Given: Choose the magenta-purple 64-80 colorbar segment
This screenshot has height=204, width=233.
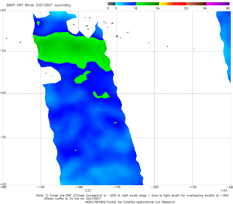Looking at the screenshot, I should click(x=218, y=4).
